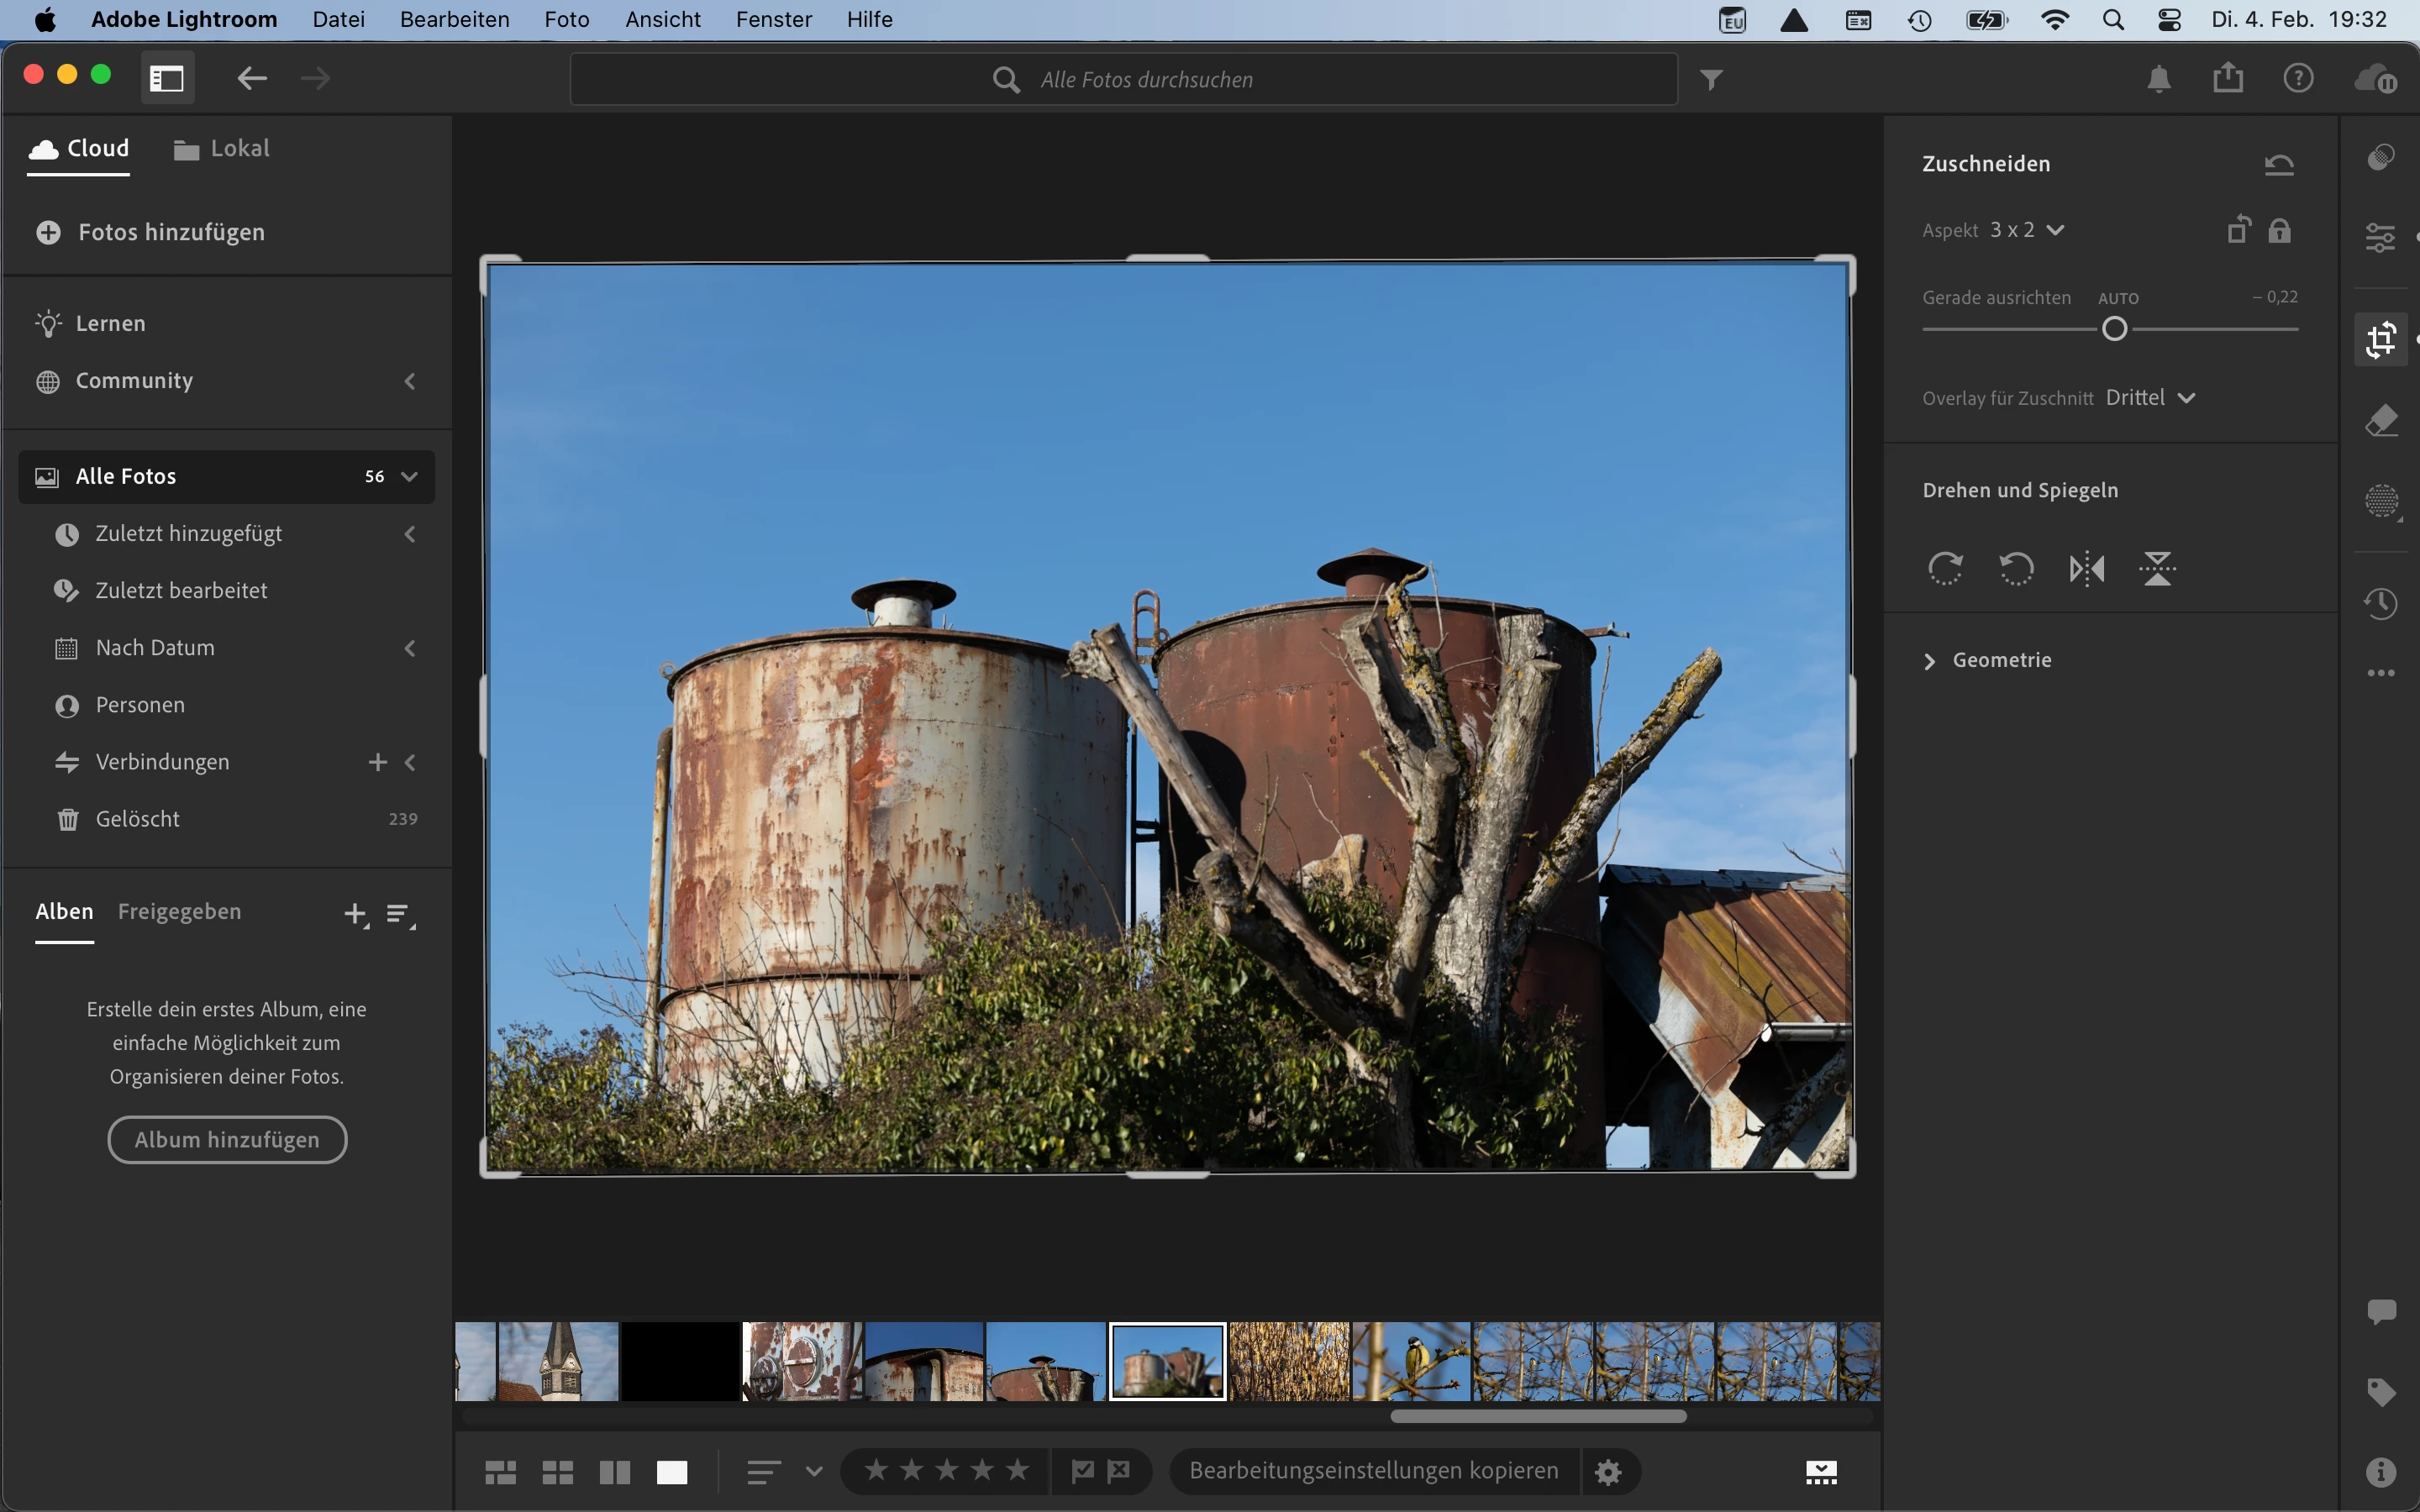Open the version history clock icon
2420x1512 pixels.
click(x=2381, y=603)
